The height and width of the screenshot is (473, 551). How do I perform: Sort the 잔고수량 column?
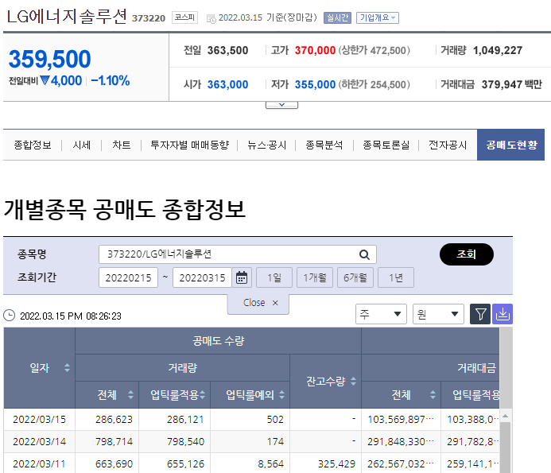click(354, 382)
